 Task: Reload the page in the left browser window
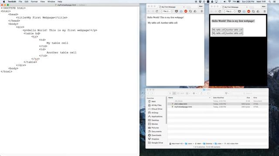pyautogui.click(x=157, y=11)
